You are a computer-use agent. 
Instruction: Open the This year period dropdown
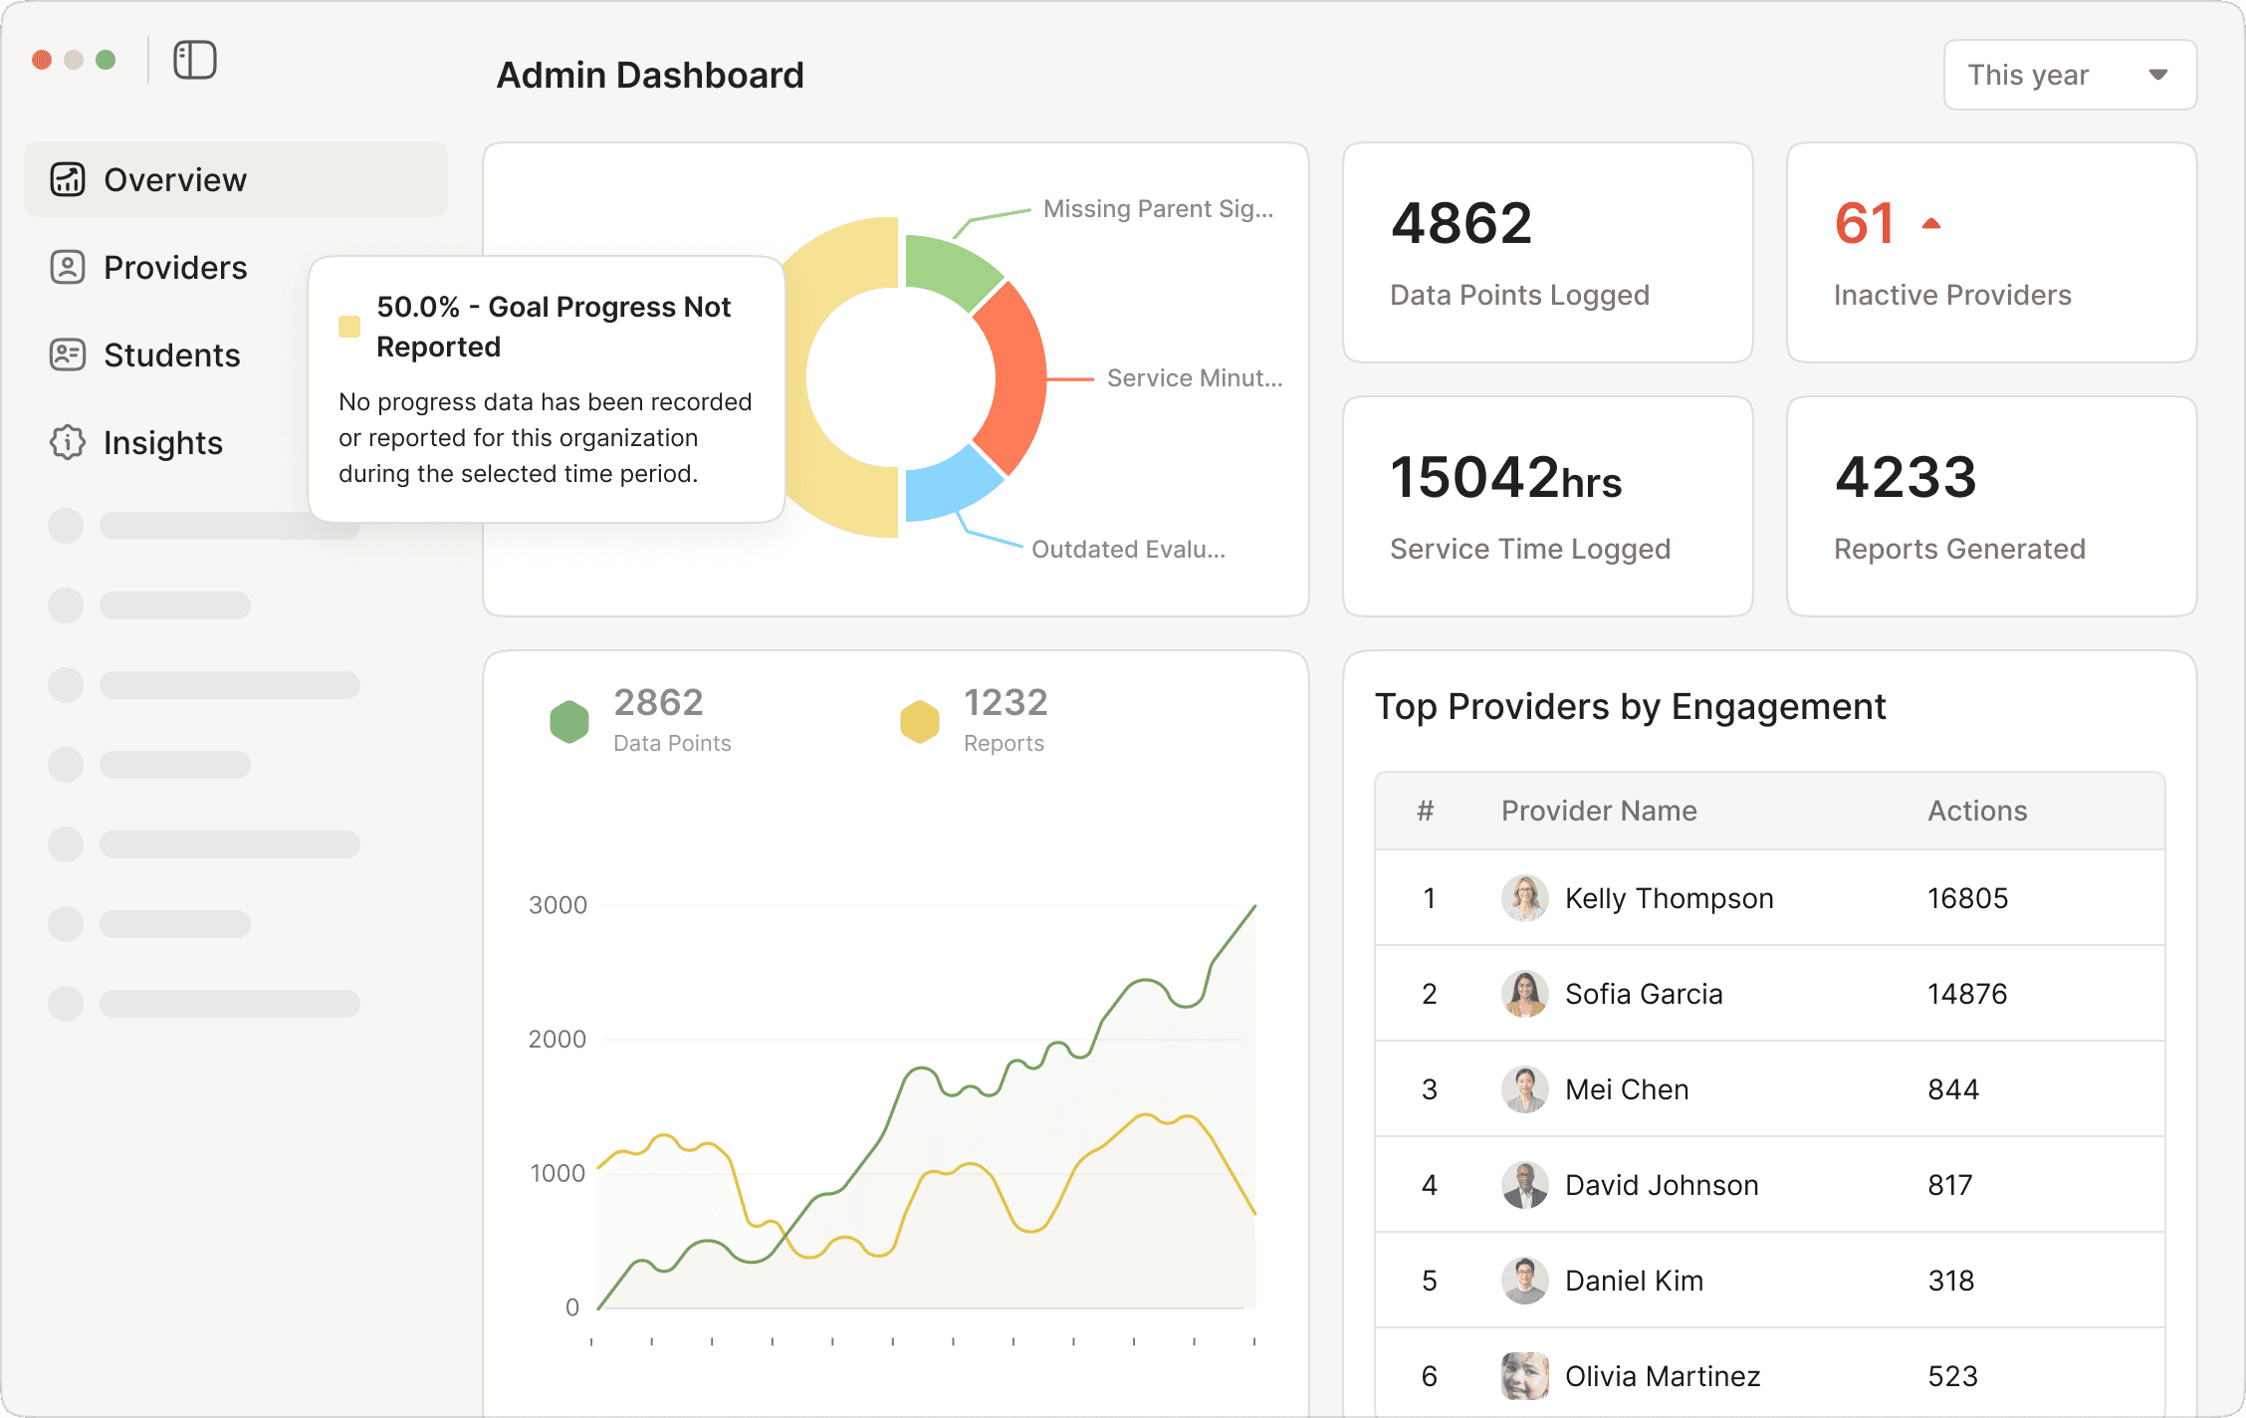(2070, 75)
